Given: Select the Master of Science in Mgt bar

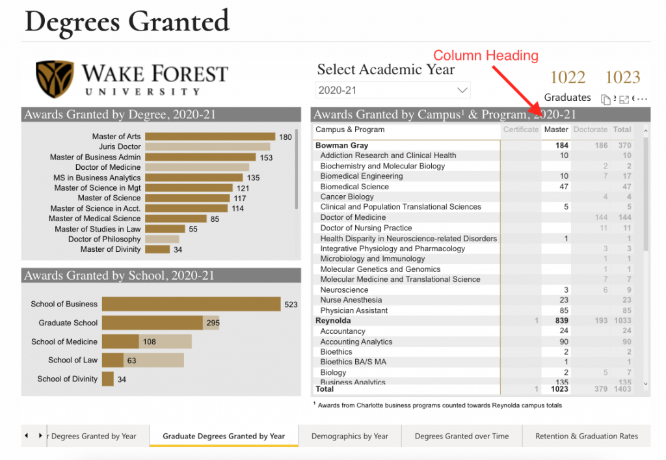Looking at the screenshot, I should [189, 188].
